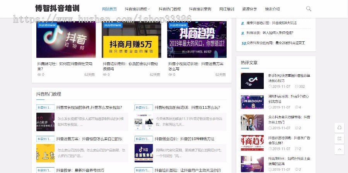Click tag beside 抖音的10种赚钱方法 title
This screenshot has height=173, width=348.
(x=143, y=139)
